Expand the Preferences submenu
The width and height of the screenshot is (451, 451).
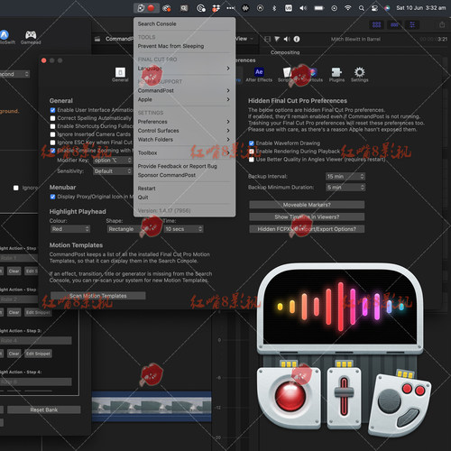[x=184, y=122]
